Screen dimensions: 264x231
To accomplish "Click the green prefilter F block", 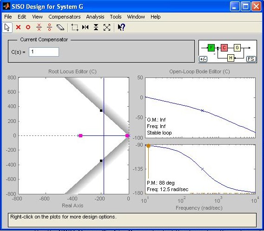I will point(211,48).
